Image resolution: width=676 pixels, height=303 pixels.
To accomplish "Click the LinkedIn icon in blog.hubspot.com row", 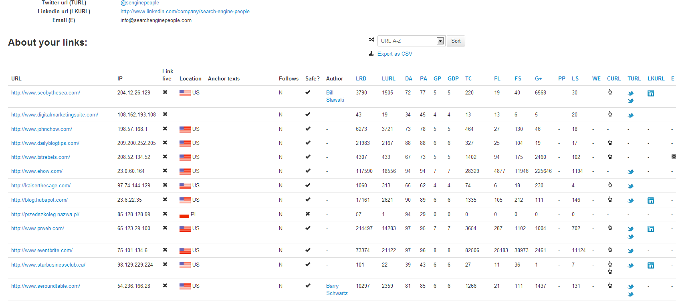I will tap(650, 201).
